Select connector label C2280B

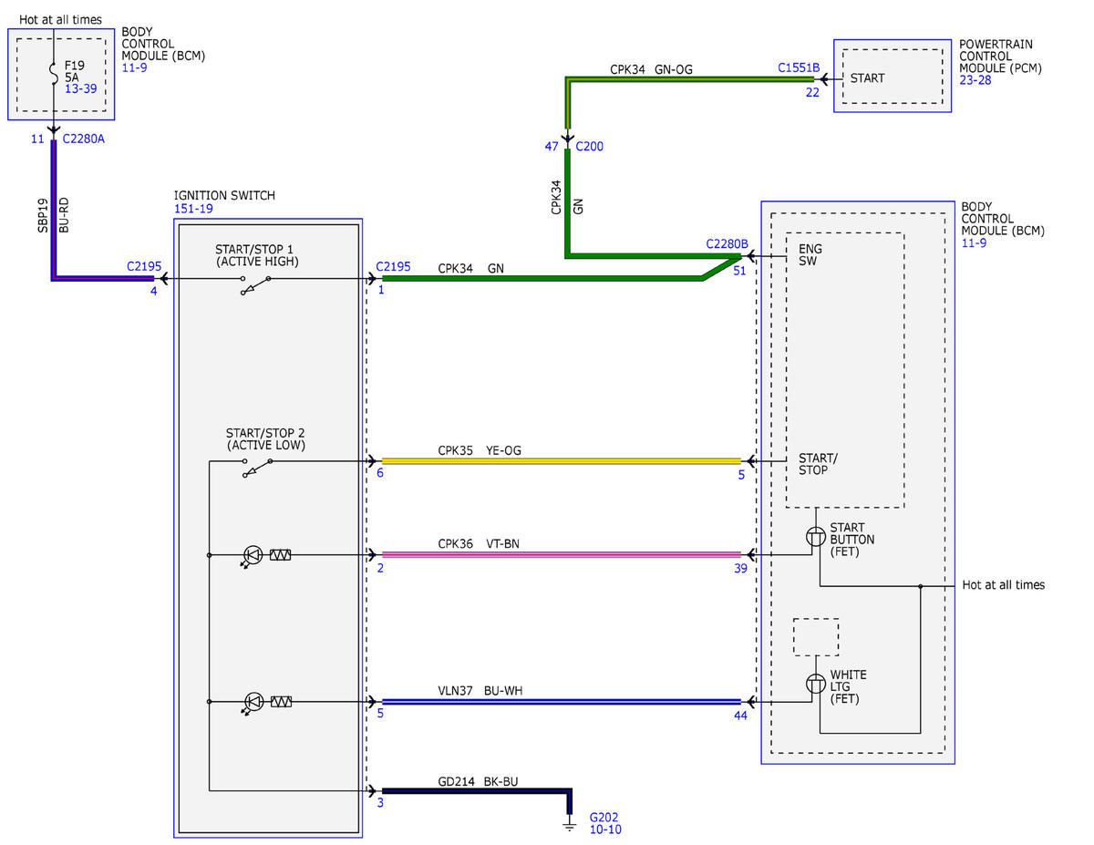[727, 244]
